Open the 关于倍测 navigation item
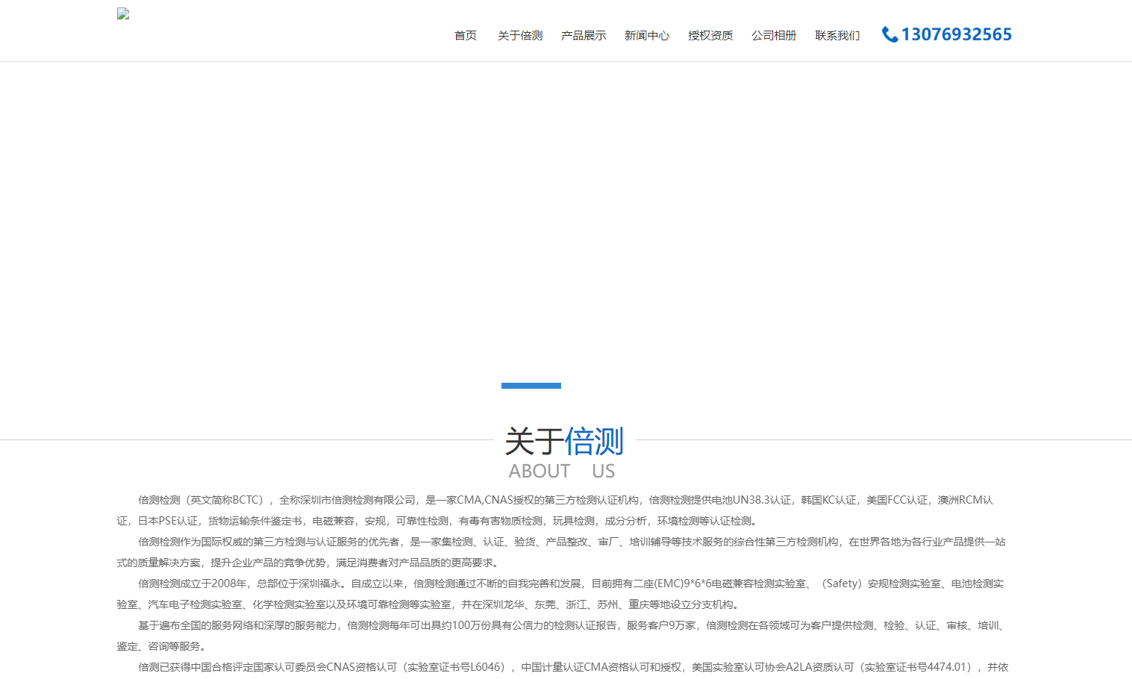 click(519, 35)
